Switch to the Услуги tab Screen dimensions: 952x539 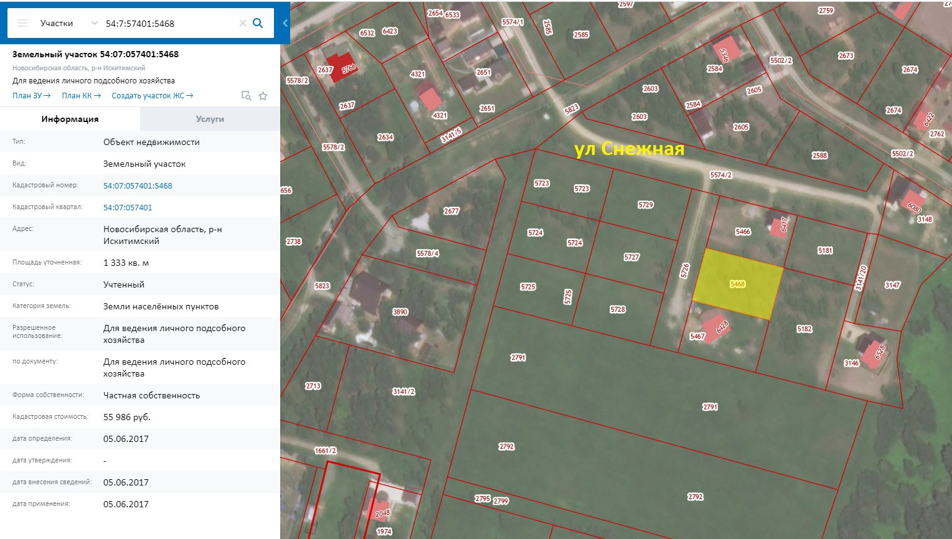pos(210,119)
